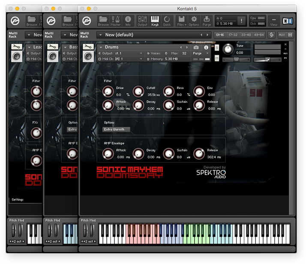This screenshot has width=306, height=264.
Task: Open the Drums instrument wrench edit icon
Action: pos(88,47)
